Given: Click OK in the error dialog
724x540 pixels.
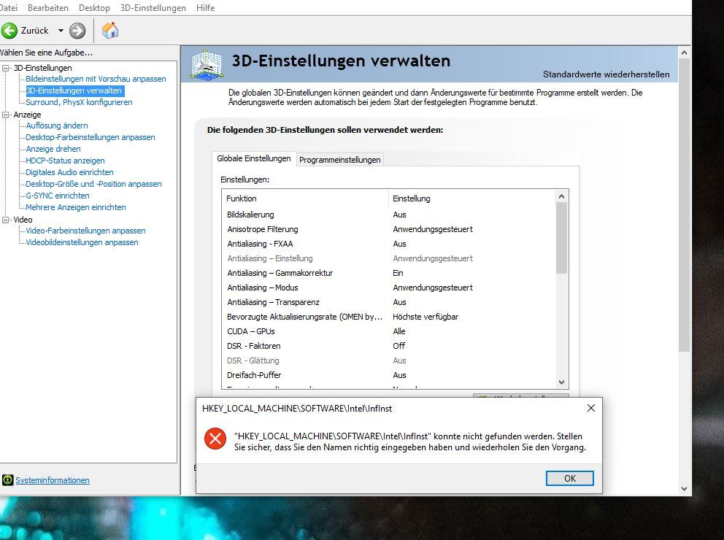Looking at the screenshot, I should point(570,479).
